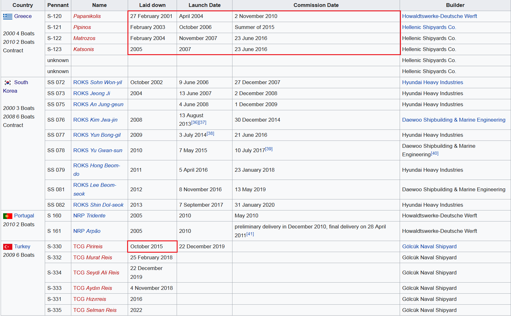
Task: Open the Portugal country link
Action: [24, 216]
